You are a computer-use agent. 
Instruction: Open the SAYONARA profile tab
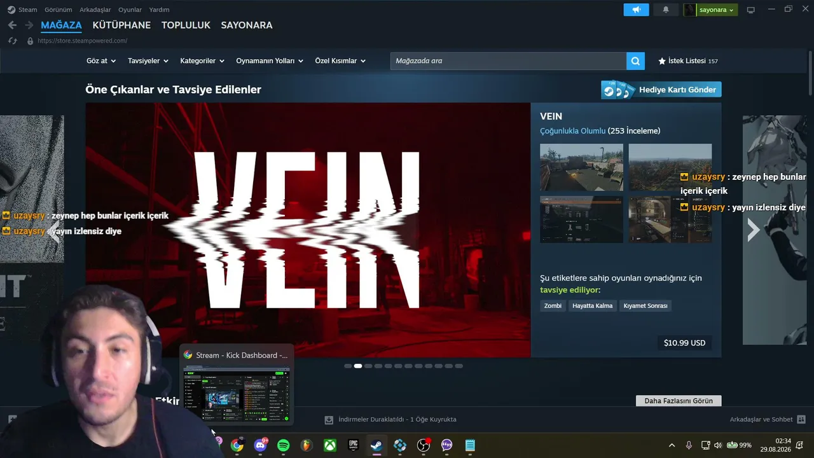click(x=247, y=25)
